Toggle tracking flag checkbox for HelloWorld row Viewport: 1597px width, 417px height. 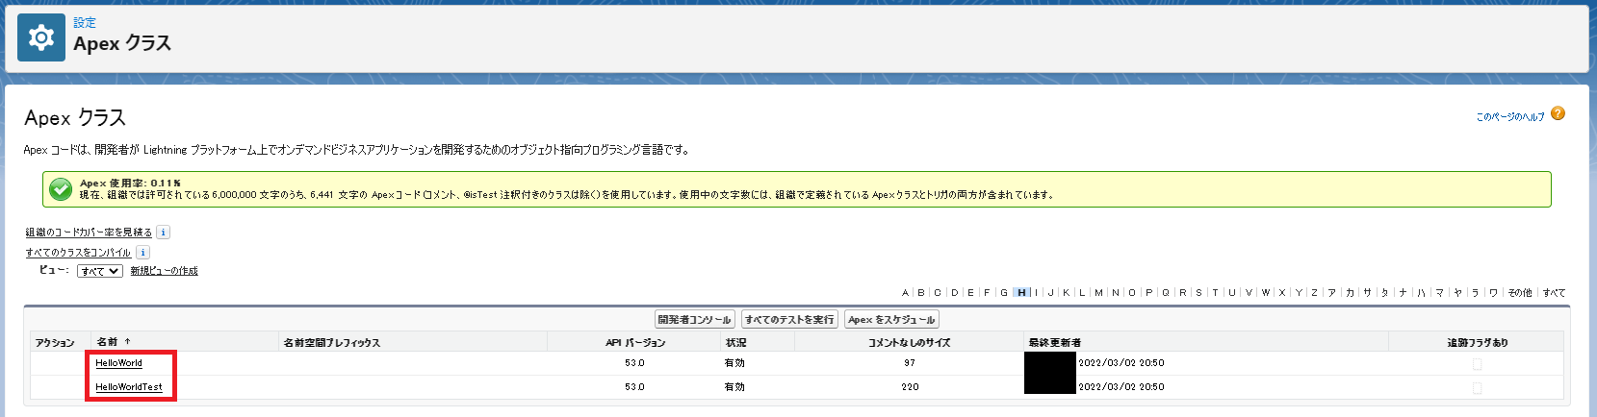click(1477, 364)
